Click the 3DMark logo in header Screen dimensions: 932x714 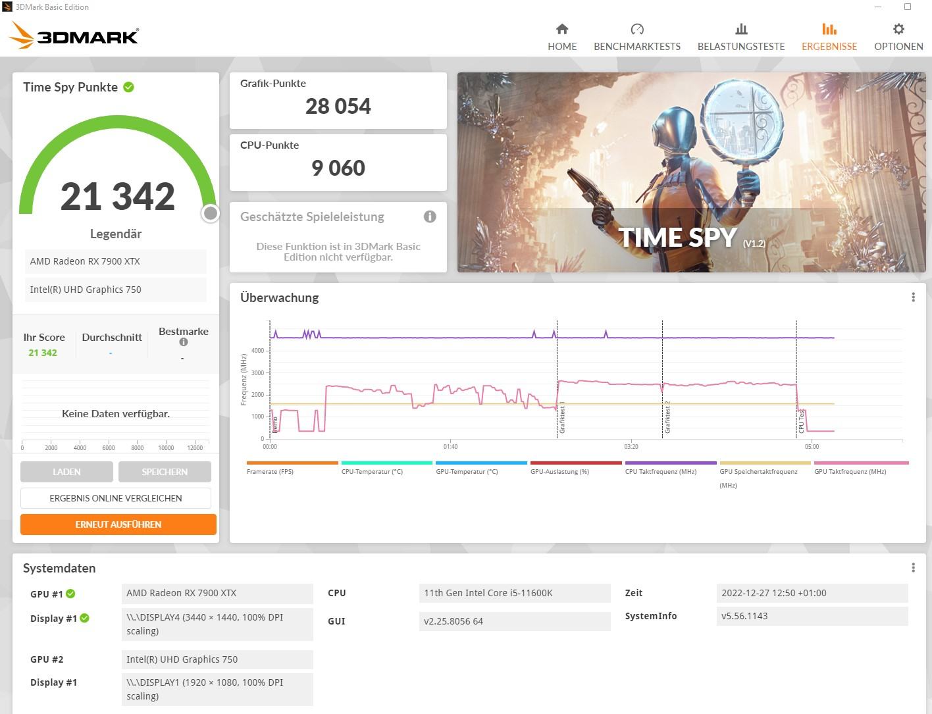(x=74, y=36)
